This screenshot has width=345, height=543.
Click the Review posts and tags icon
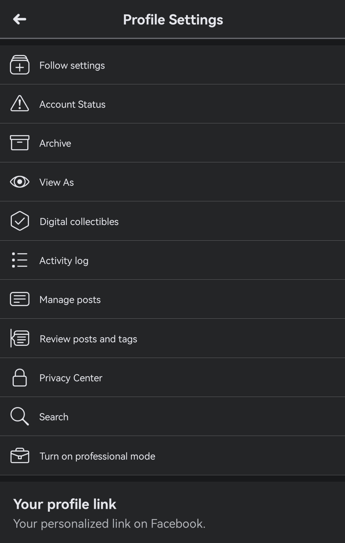20,338
